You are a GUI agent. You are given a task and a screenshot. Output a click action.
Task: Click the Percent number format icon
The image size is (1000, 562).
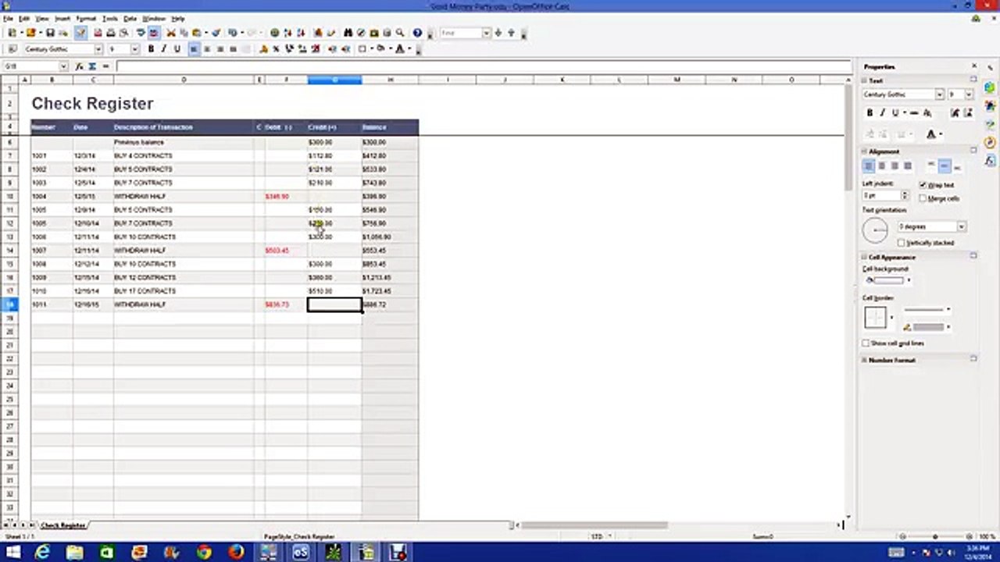point(276,49)
